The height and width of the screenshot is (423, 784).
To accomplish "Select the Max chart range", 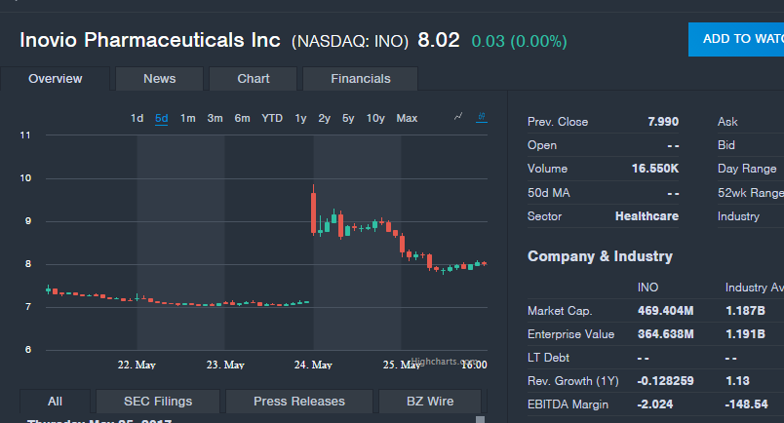I will coord(407,119).
